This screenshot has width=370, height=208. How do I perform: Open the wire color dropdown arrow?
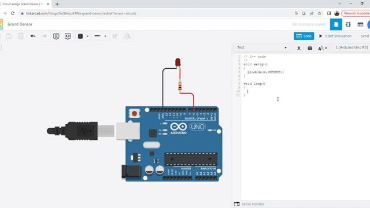[x=87, y=36]
